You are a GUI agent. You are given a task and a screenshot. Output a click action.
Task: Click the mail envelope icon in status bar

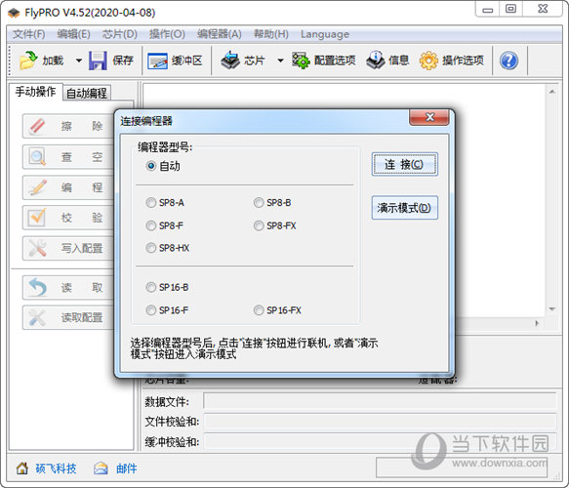coord(101,468)
